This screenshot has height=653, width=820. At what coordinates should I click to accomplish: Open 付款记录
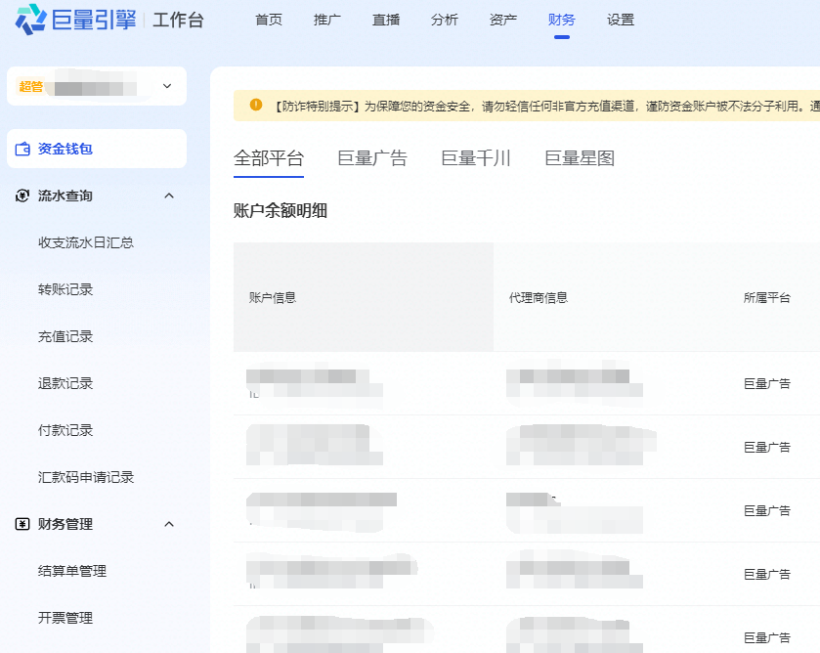click(x=65, y=430)
